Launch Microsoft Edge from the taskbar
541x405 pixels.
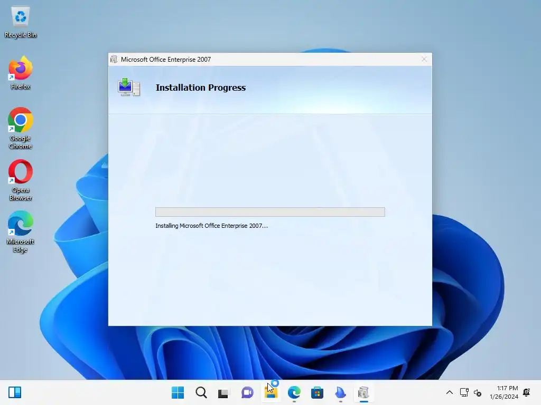[294, 392]
